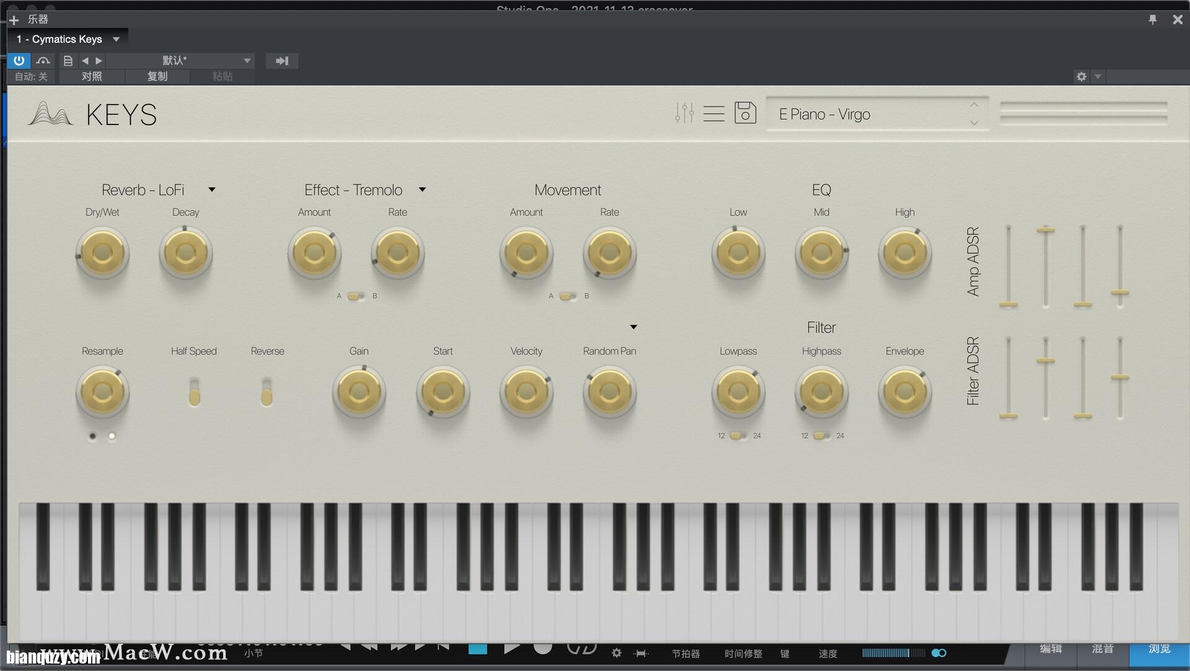Select previous preset with up chevron
This screenshot has height=671, width=1190.
974,105
